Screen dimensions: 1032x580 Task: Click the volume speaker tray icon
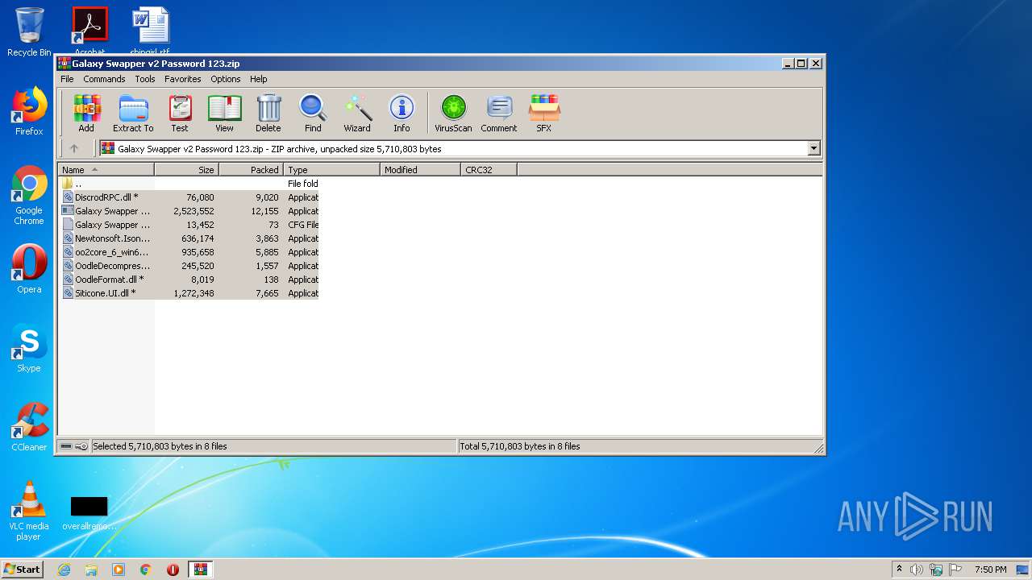917,570
